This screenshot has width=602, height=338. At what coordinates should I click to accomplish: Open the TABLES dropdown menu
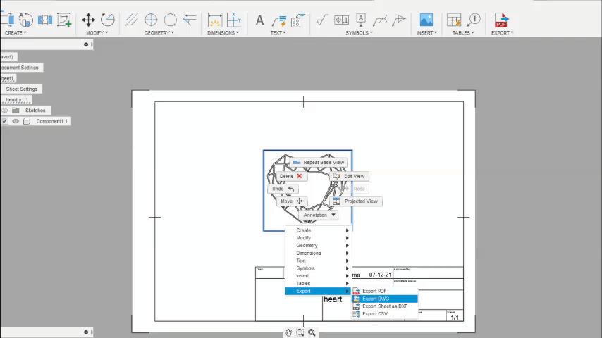[463, 33]
